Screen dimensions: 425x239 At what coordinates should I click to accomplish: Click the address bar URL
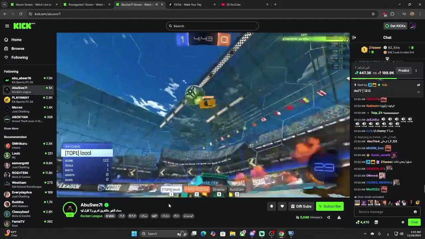[x=47, y=14]
